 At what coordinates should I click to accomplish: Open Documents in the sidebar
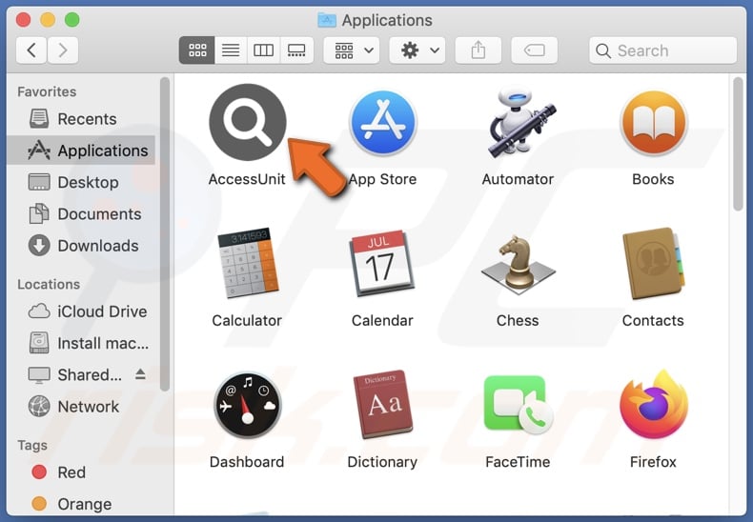click(x=82, y=214)
